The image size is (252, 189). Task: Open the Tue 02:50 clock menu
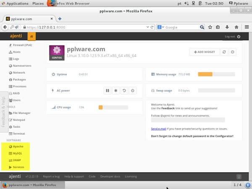214,3
